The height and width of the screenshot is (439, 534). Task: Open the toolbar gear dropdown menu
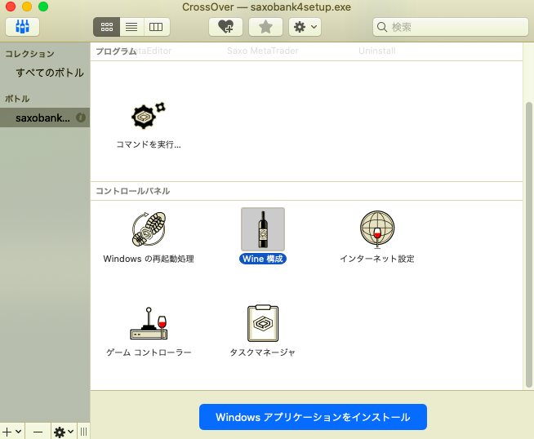(x=305, y=27)
